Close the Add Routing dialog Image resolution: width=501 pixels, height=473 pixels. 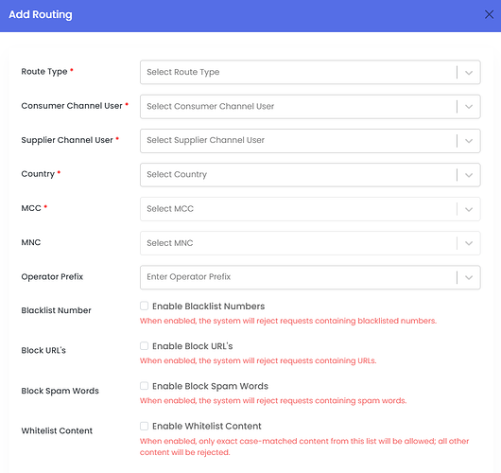[489, 14]
